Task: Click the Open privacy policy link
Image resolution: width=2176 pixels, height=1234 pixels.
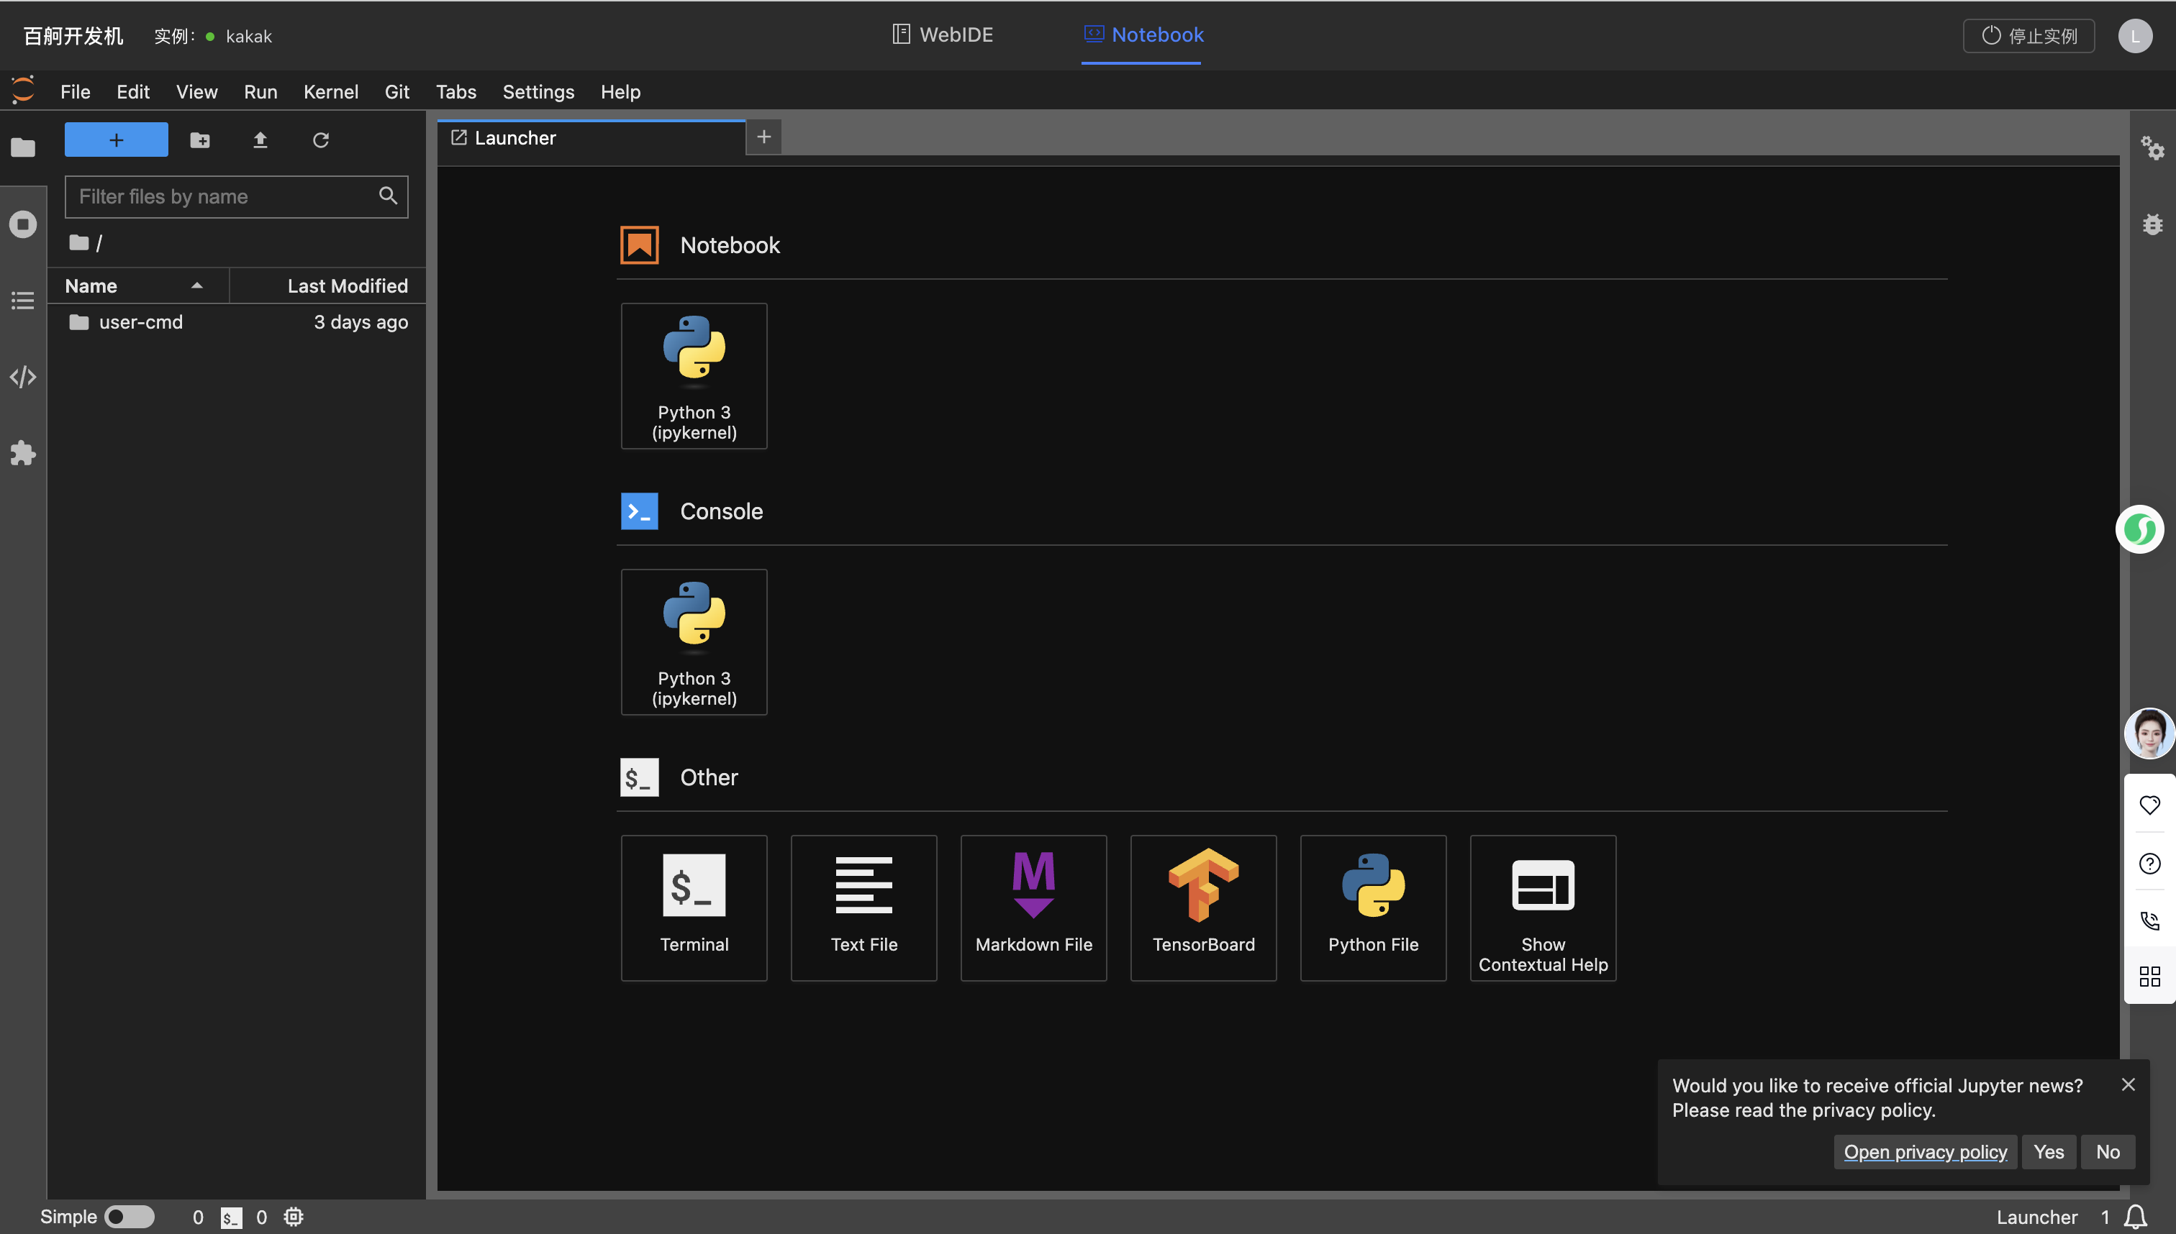Action: 1925,1152
